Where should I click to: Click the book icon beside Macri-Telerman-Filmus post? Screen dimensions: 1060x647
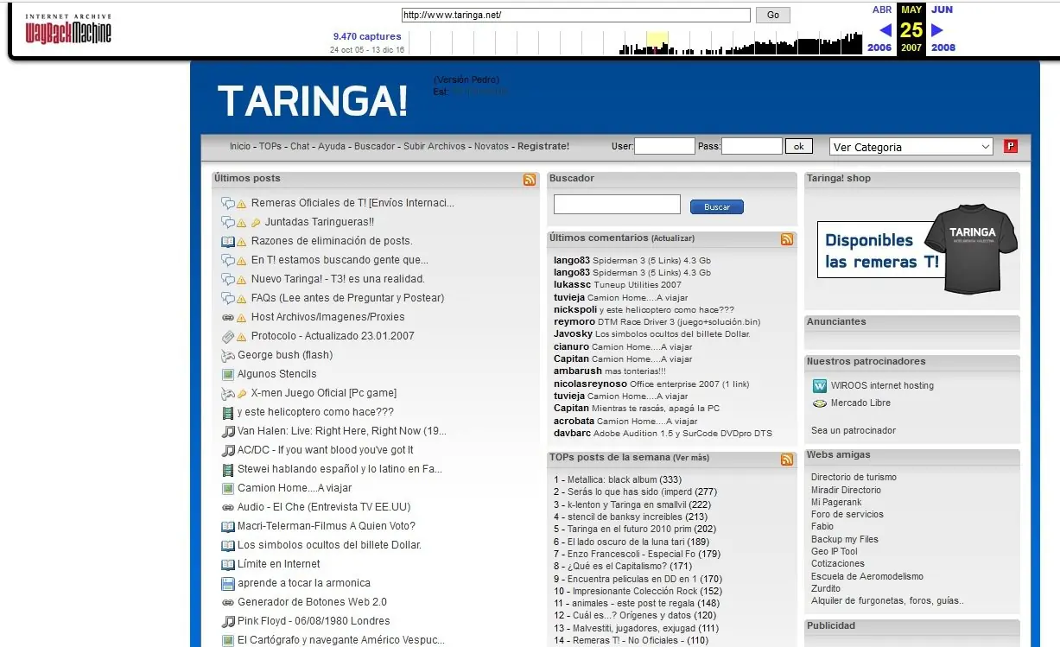(x=228, y=526)
